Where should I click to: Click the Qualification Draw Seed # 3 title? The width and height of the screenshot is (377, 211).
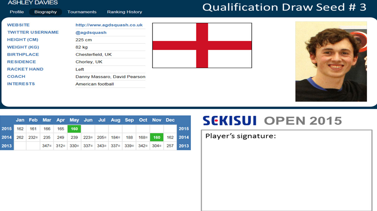(x=284, y=7)
